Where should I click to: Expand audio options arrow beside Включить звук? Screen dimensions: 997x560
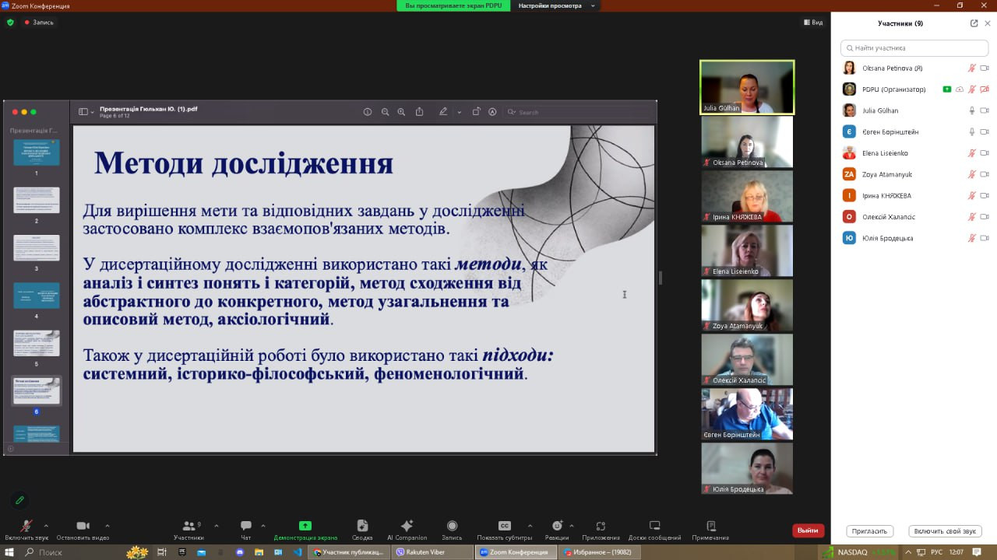(x=46, y=525)
